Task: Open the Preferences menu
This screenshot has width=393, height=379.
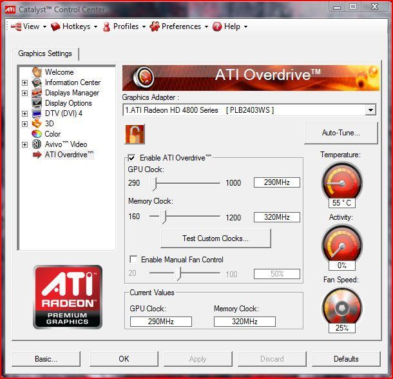Action: tap(179, 26)
